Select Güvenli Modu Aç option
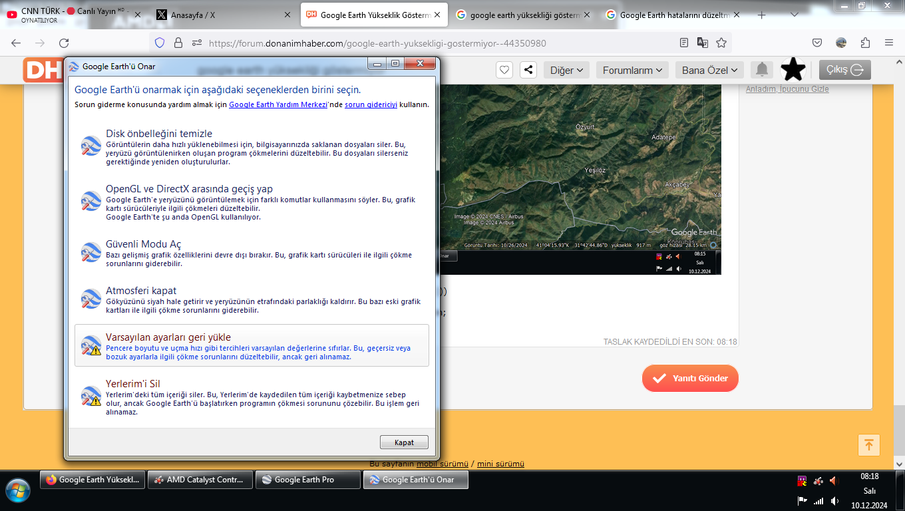 click(x=252, y=254)
